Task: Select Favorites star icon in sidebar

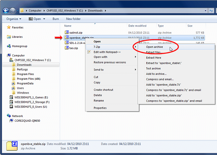Action: [9, 27]
